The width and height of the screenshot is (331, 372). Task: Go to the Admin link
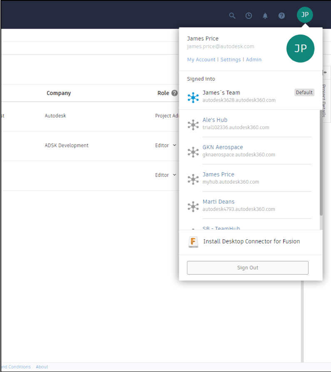(x=254, y=60)
